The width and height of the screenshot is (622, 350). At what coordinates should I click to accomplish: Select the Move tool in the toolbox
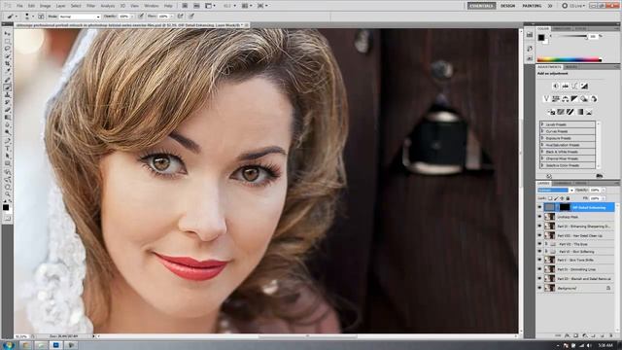pyautogui.click(x=7, y=33)
